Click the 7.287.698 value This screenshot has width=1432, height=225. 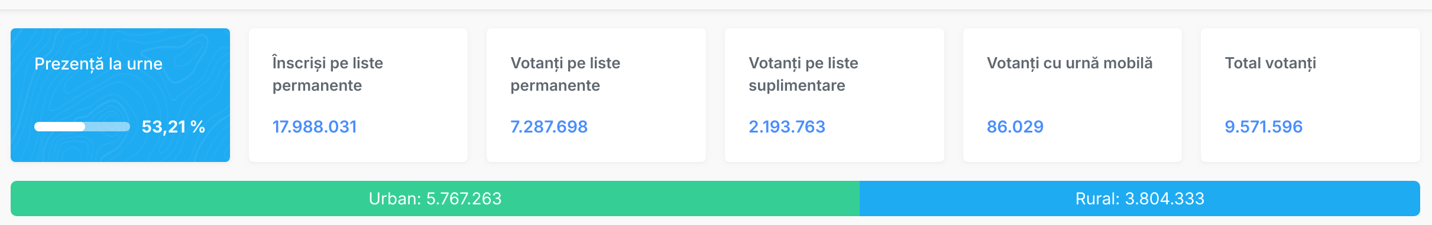[549, 127]
